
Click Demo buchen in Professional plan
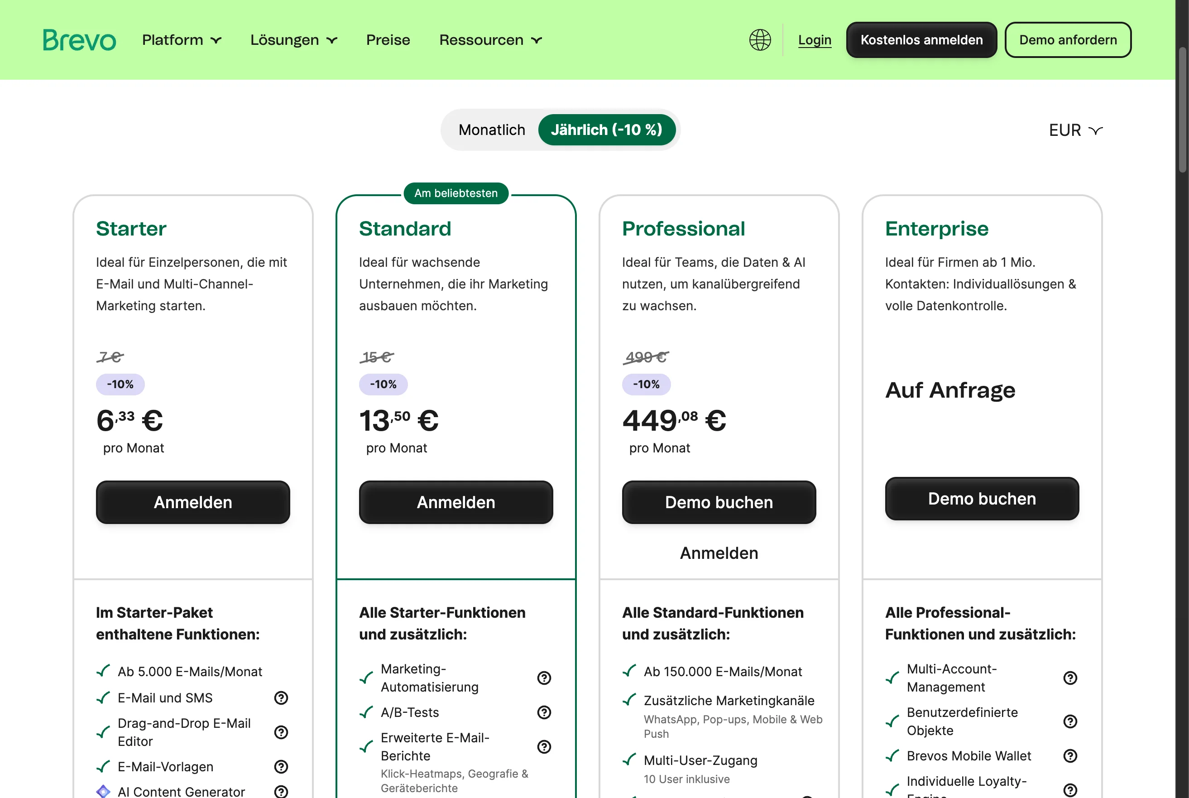pos(719,502)
